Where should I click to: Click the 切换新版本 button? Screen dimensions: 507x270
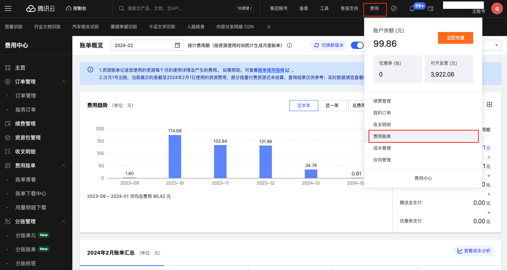pos(329,45)
